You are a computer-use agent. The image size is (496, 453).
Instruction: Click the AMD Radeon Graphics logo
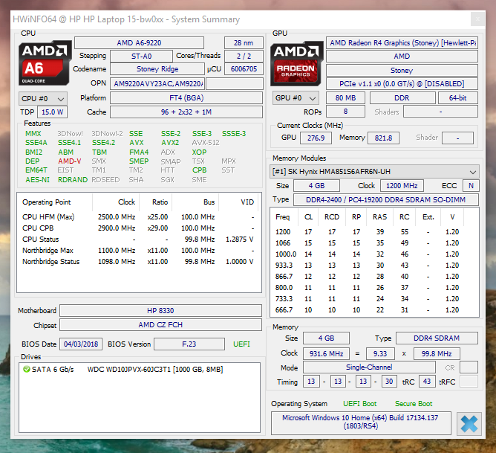297,62
